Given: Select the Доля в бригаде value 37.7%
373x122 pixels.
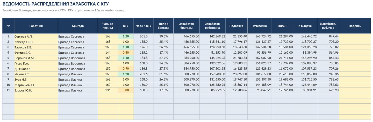Looking at the screenshot, I should click(164, 58).
